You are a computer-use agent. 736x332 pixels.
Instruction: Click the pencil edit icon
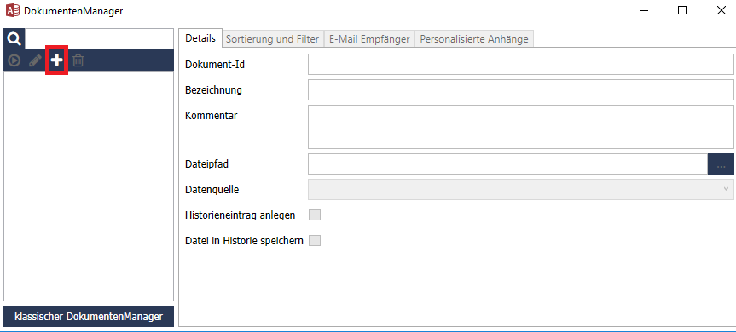pos(35,60)
